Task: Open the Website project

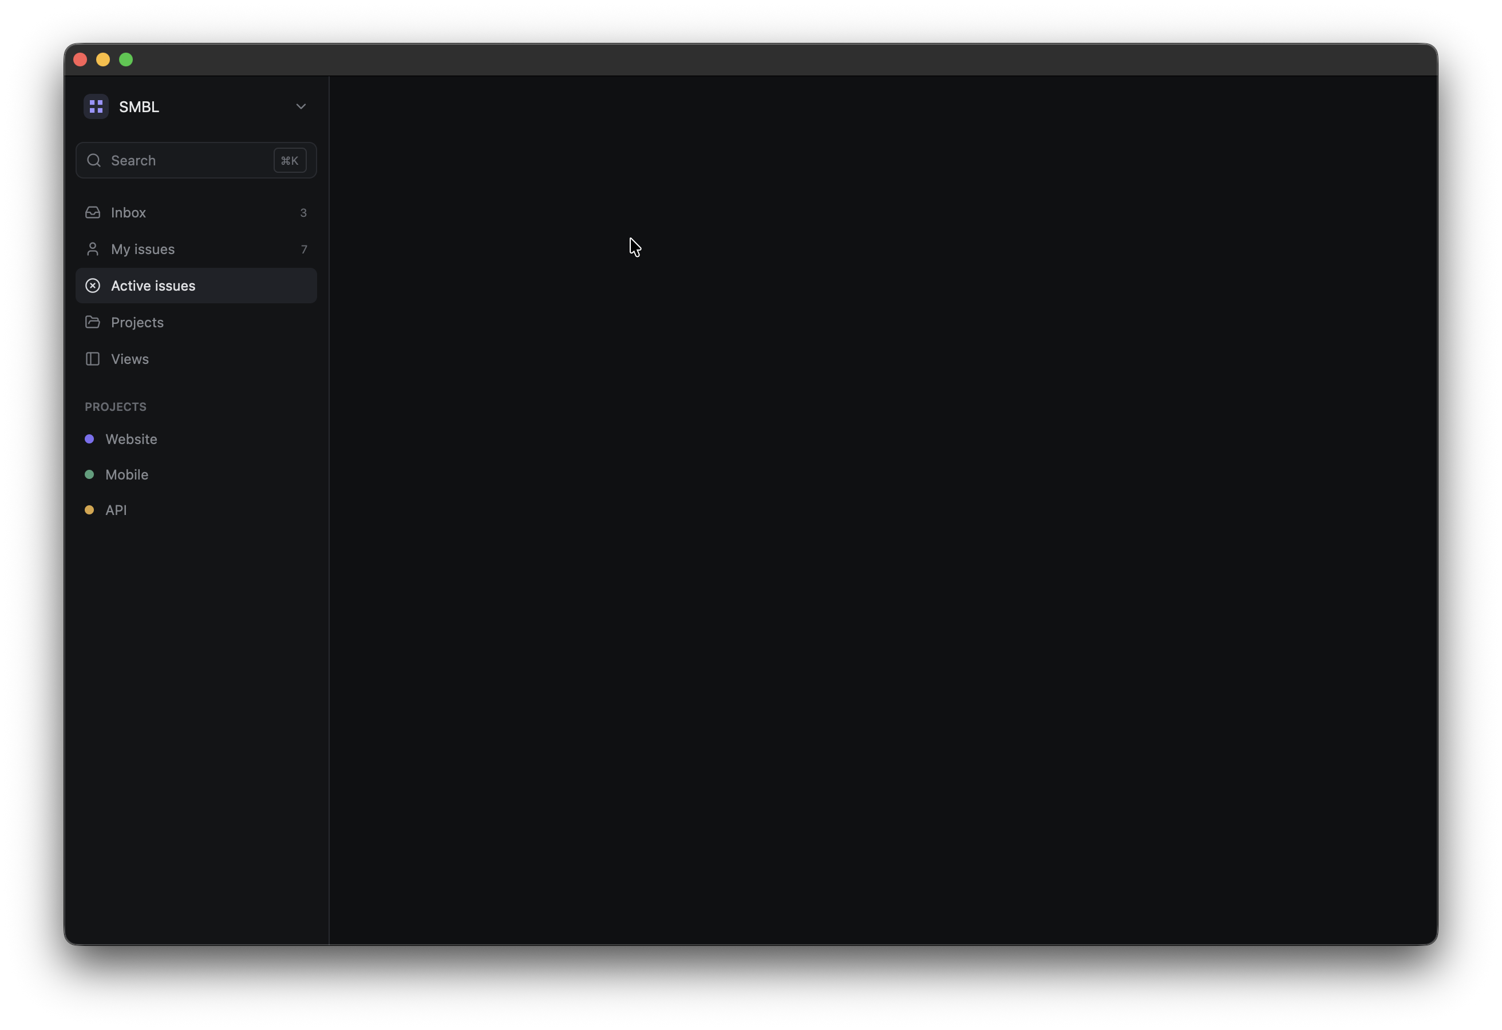Action: (196, 439)
